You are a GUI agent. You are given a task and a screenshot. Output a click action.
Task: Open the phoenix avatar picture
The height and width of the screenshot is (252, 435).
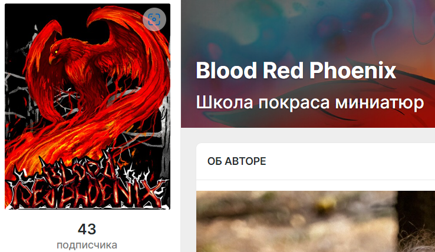coord(87,107)
